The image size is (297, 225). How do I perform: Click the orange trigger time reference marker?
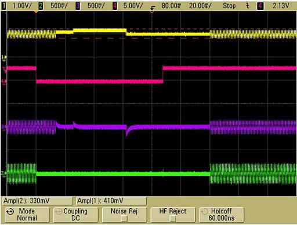pos(36,12)
